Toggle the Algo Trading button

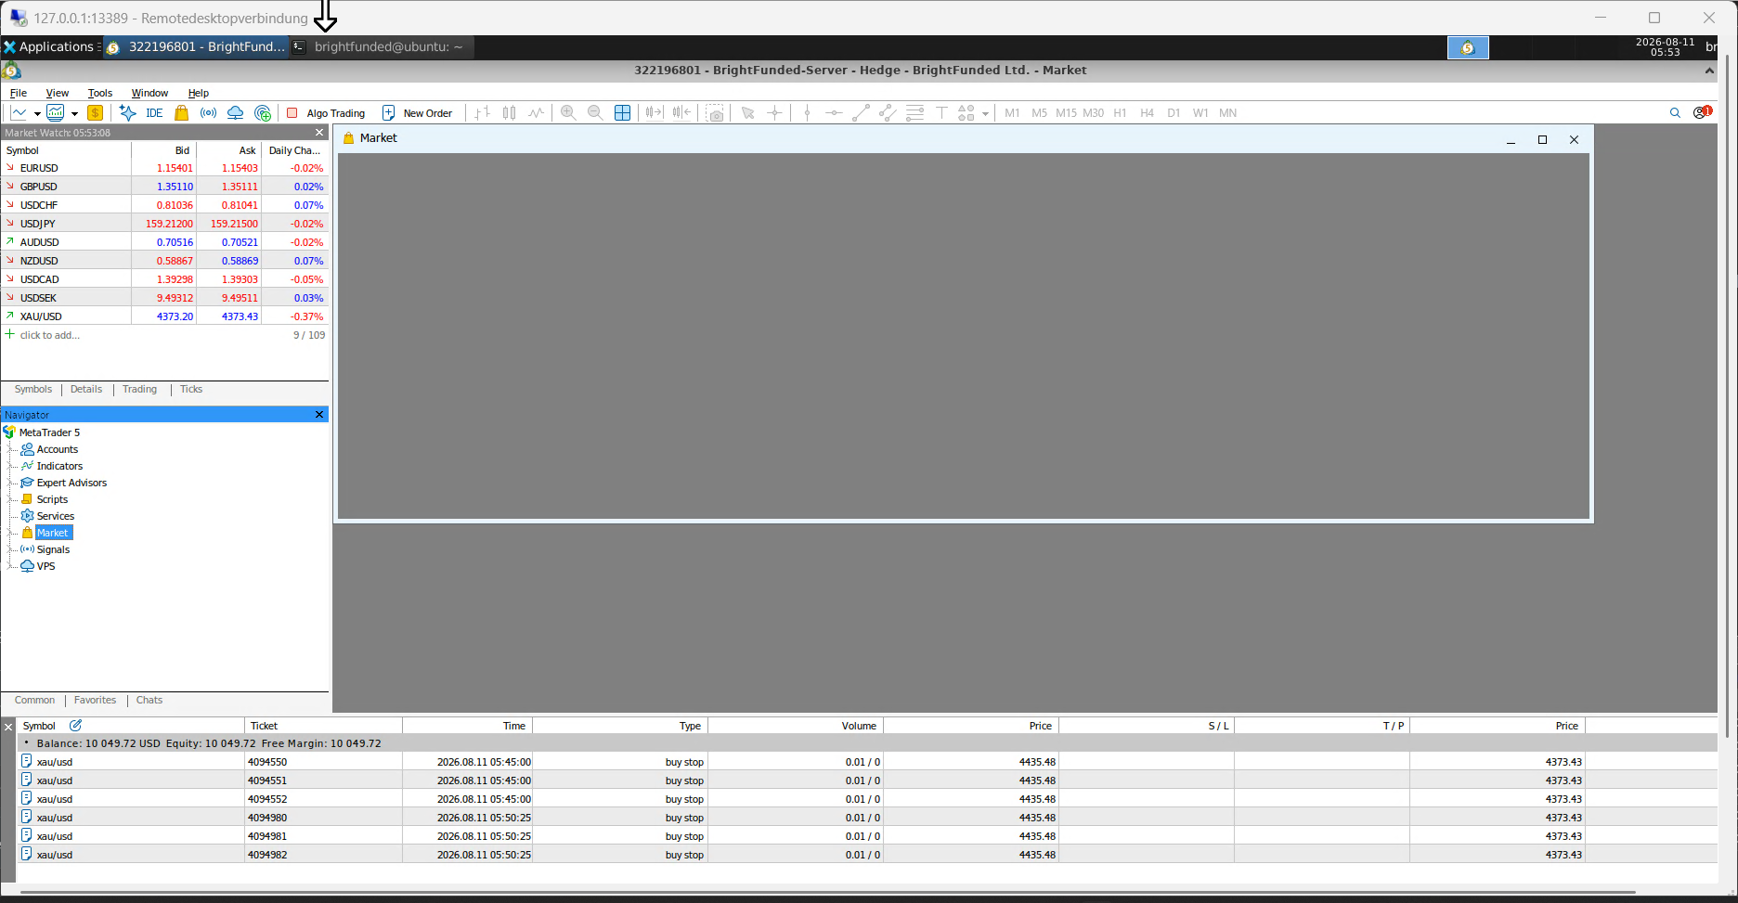(326, 113)
